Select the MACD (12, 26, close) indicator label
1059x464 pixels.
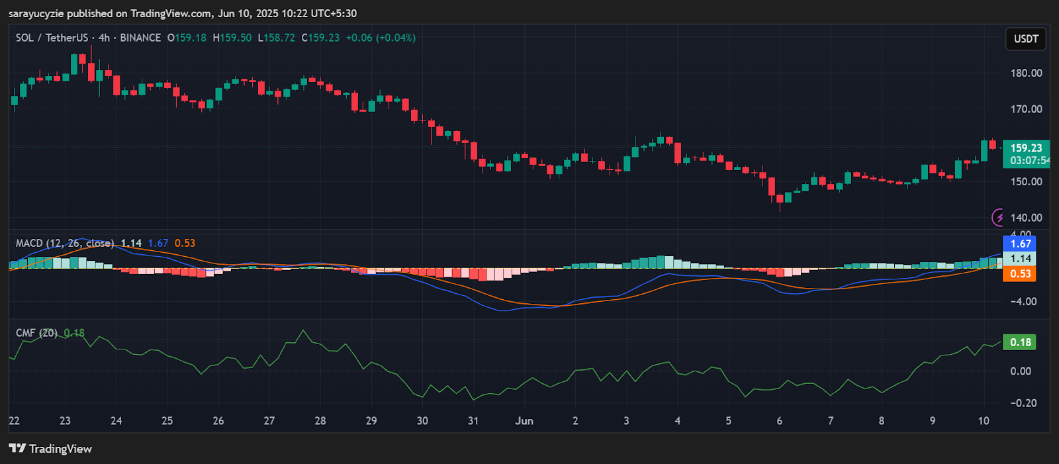(x=64, y=244)
